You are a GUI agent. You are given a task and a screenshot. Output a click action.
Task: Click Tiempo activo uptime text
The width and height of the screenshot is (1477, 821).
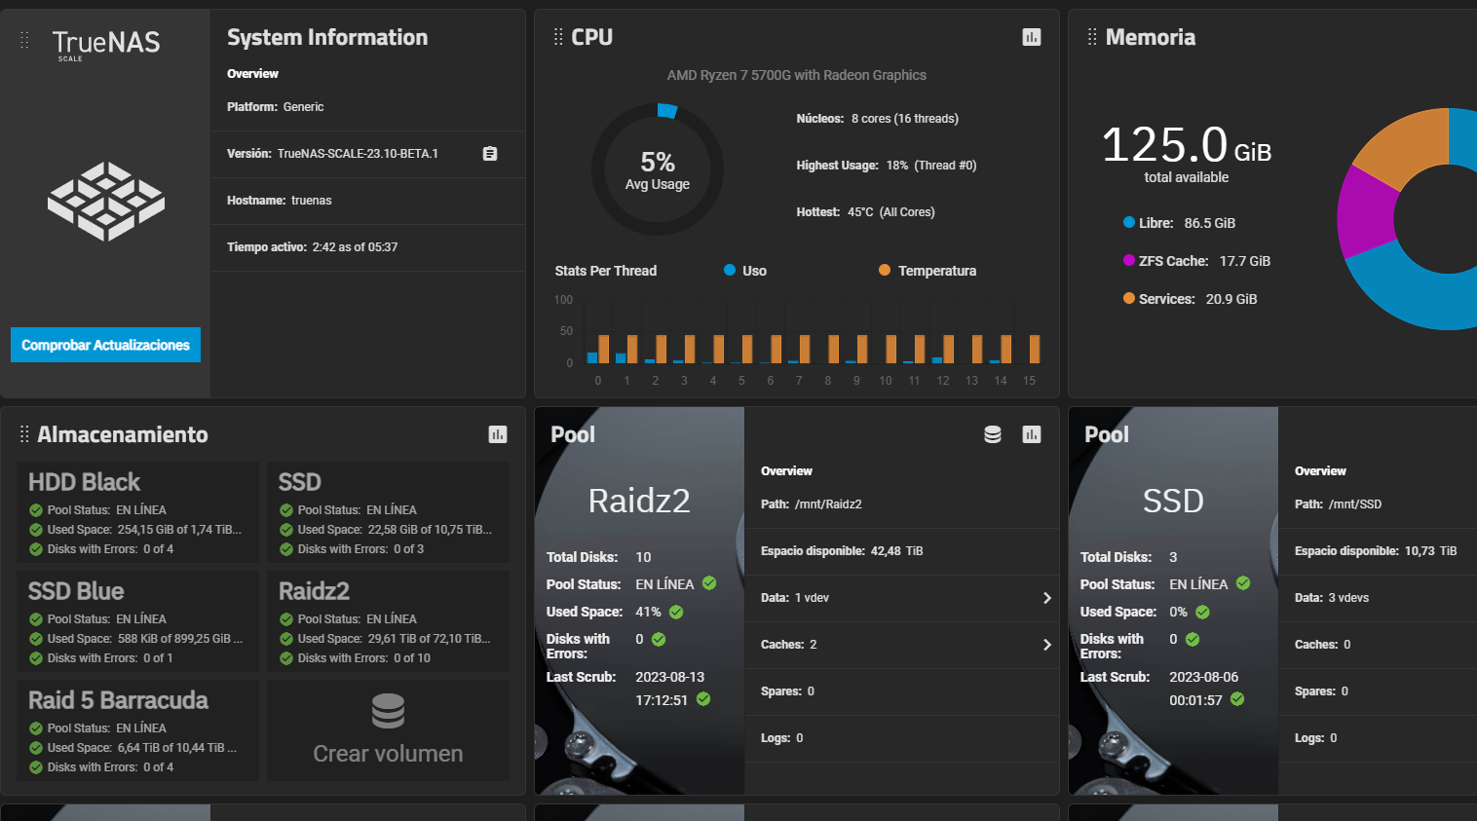coord(312,247)
